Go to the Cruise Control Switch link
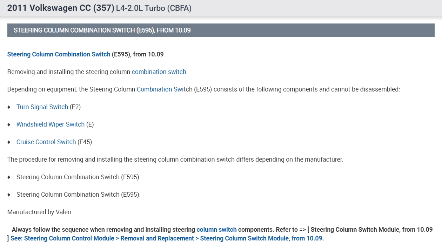This screenshot has height=251, width=442. 46,142
